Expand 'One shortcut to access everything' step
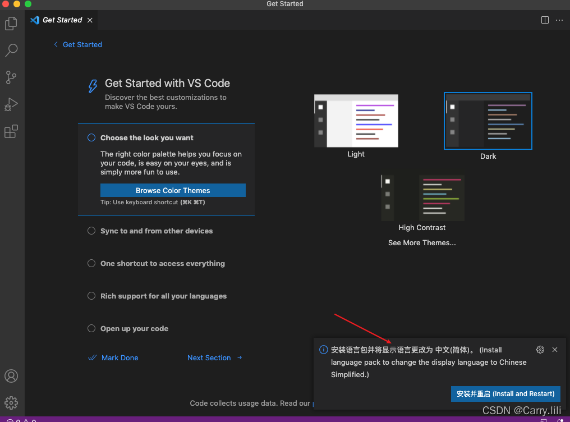The height and width of the screenshot is (422, 570). pos(163,264)
